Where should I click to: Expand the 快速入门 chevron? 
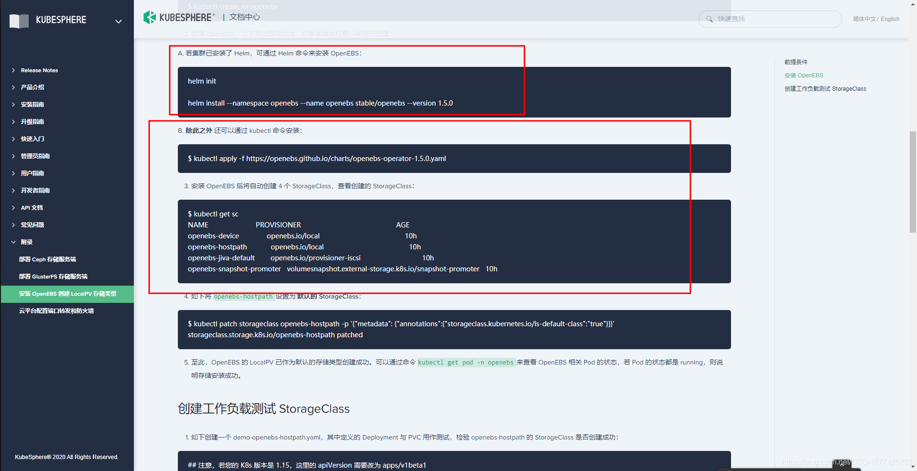pos(13,139)
